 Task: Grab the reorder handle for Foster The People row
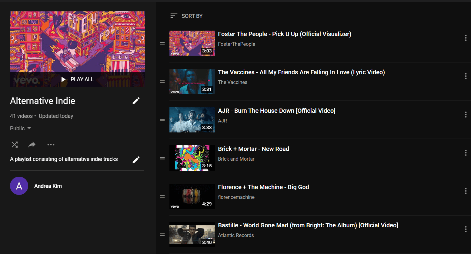pos(162,43)
